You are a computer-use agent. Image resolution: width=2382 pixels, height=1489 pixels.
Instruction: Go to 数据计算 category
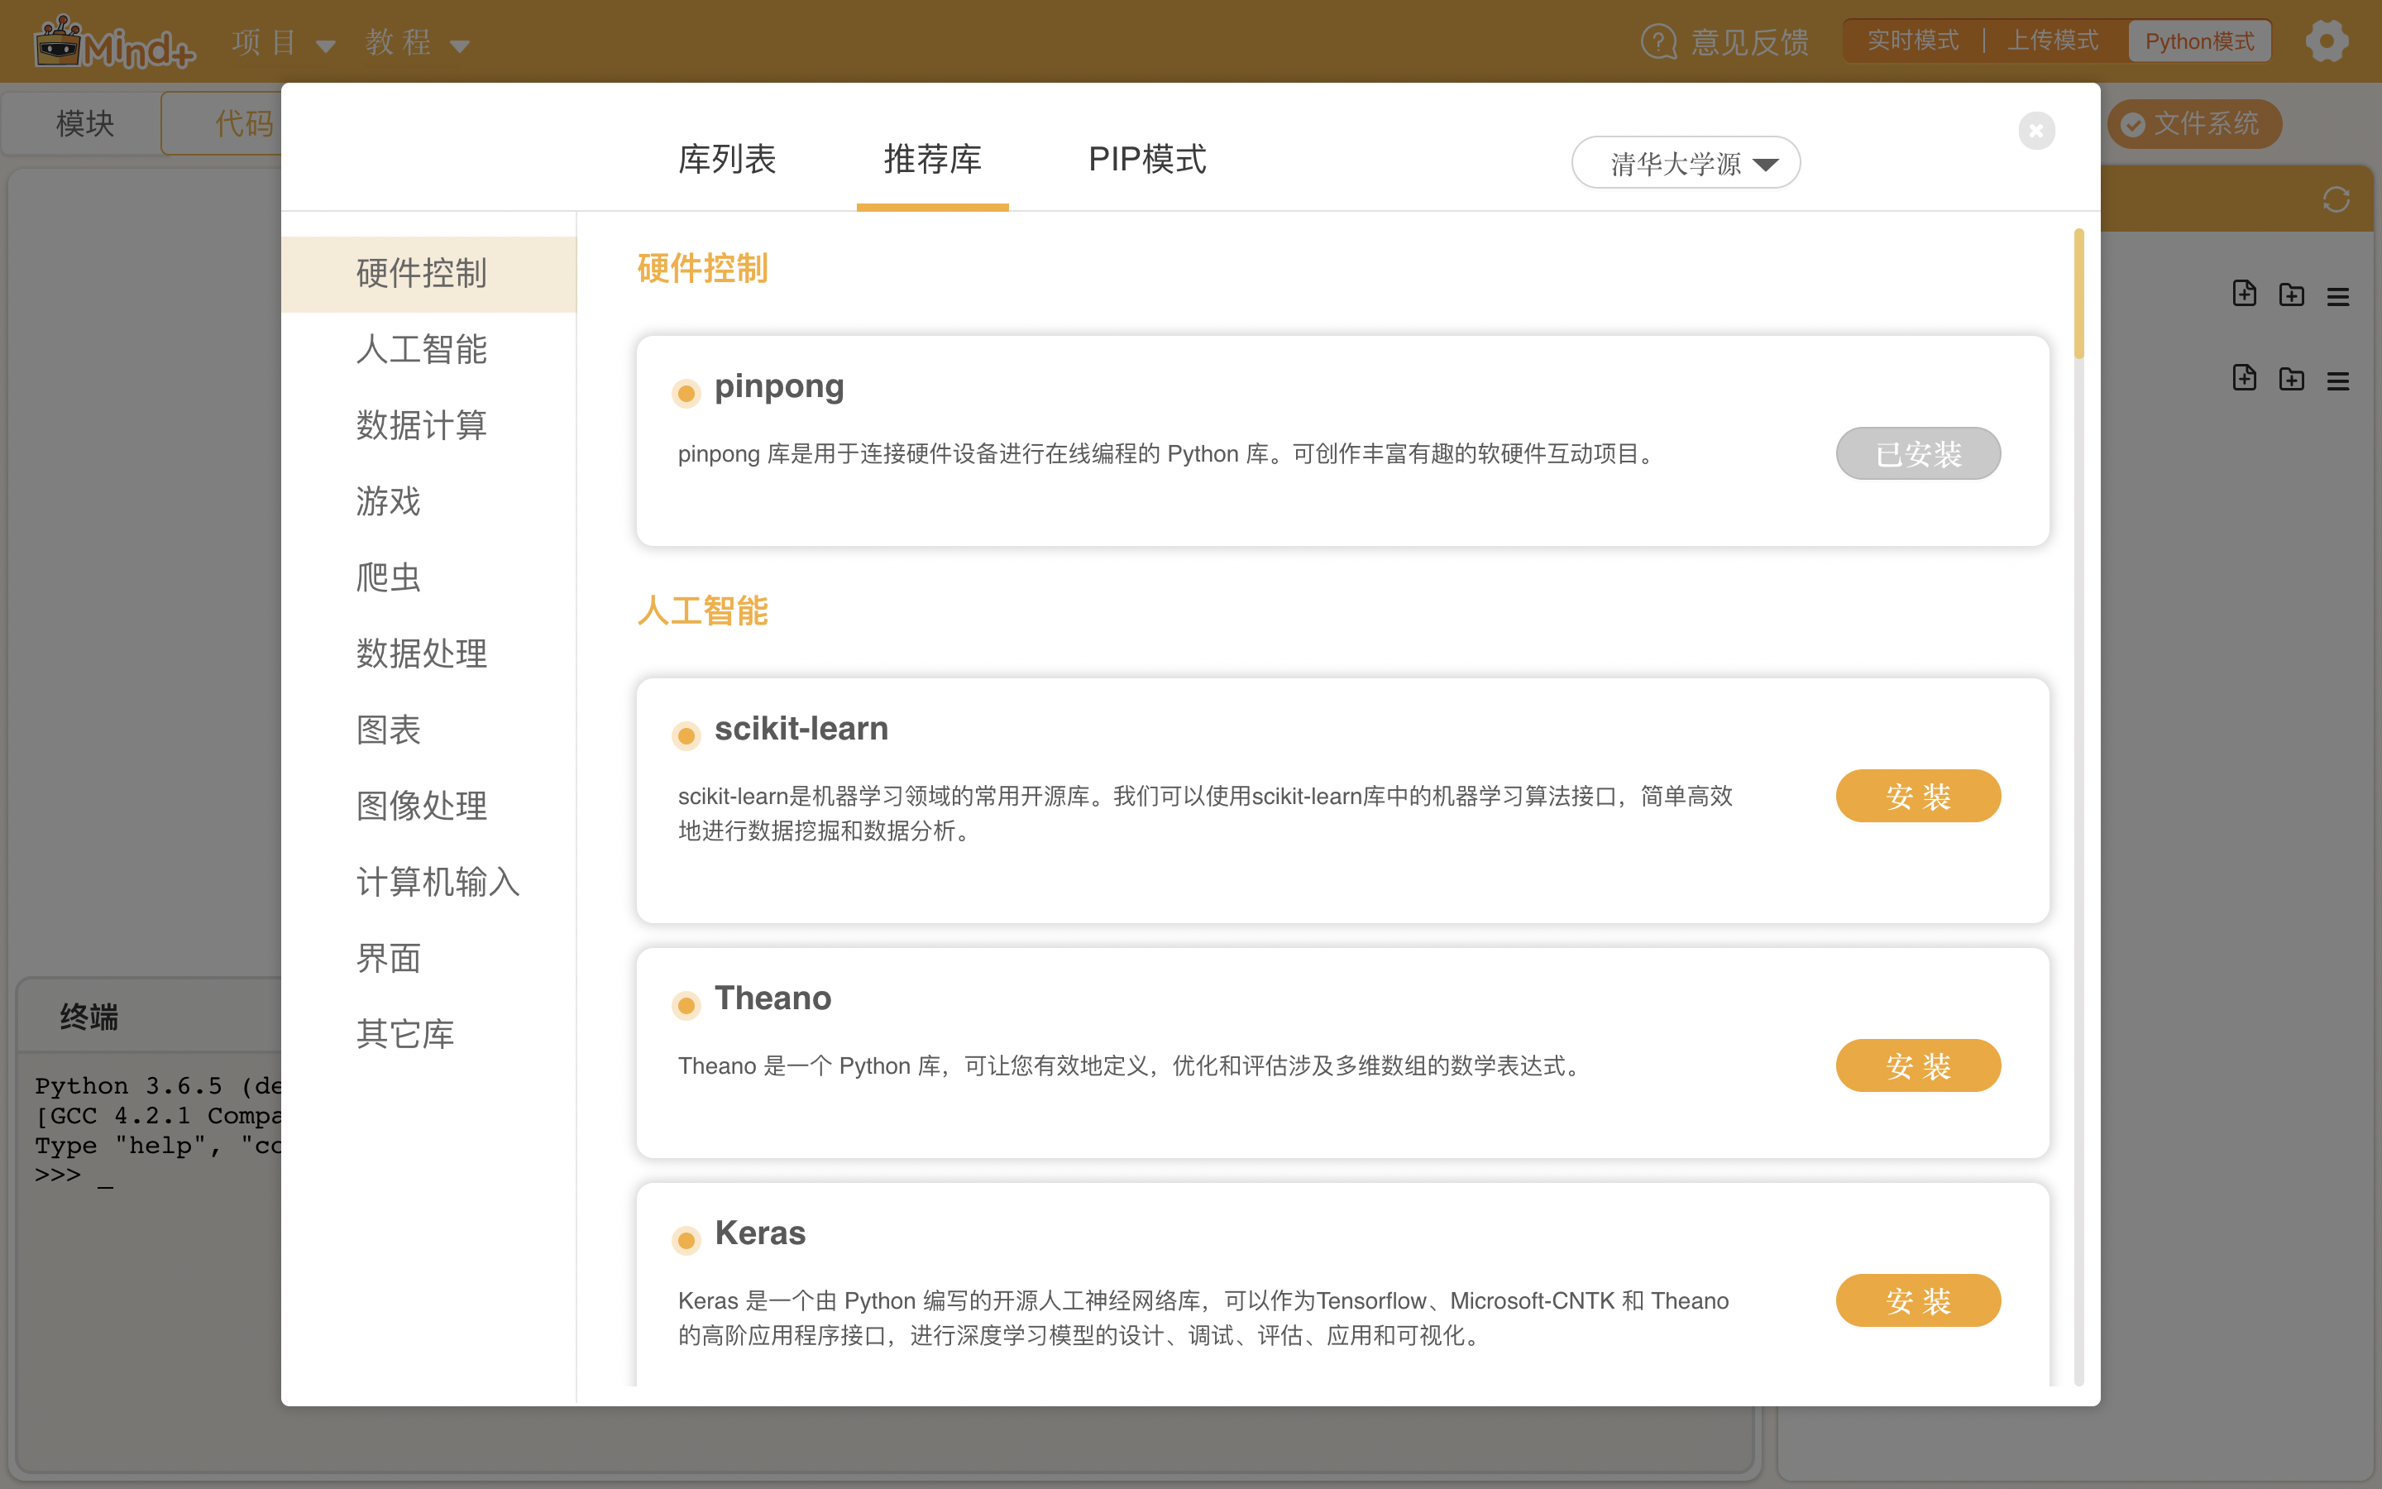coord(428,425)
